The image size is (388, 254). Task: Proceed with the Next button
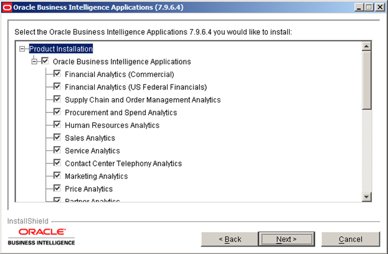pos(286,239)
